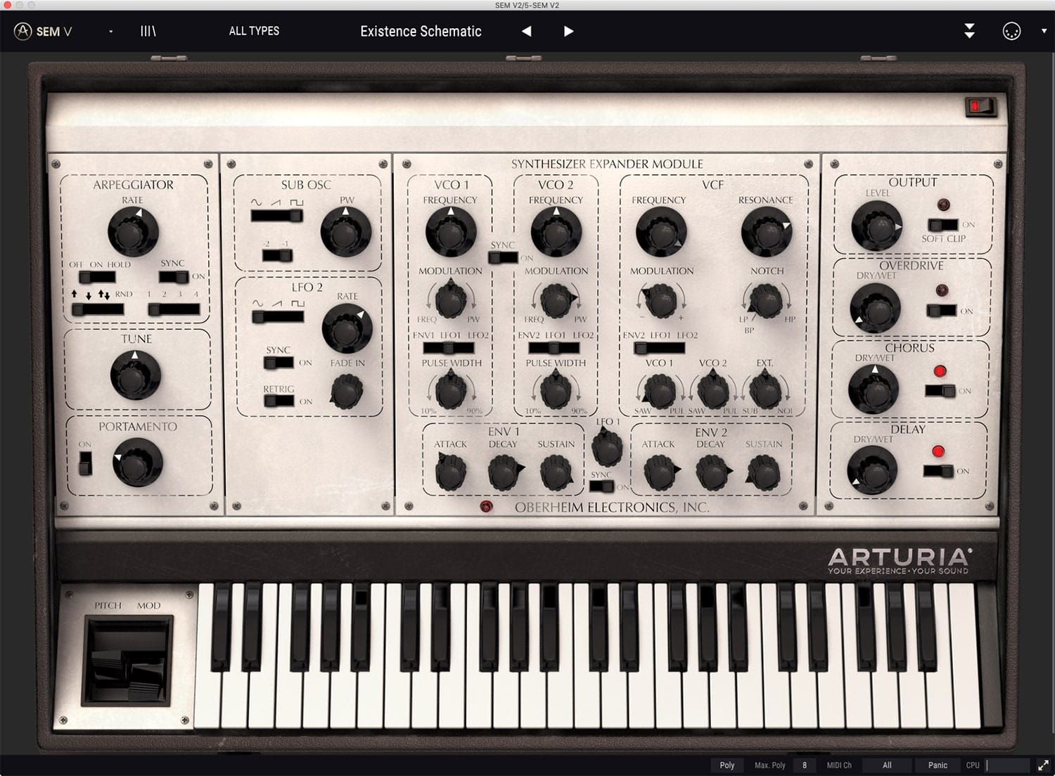Open the ALL TYPES preset filter
This screenshot has width=1055, height=776.
254,31
